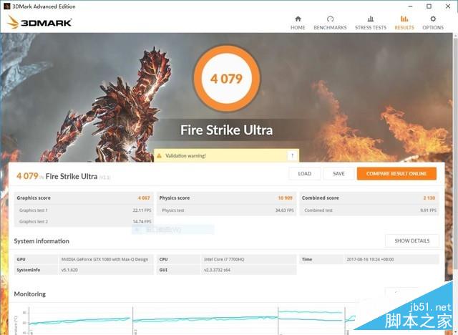Click the Validation warning! banner
The height and width of the screenshot is (335, 458).
point(226,155)
